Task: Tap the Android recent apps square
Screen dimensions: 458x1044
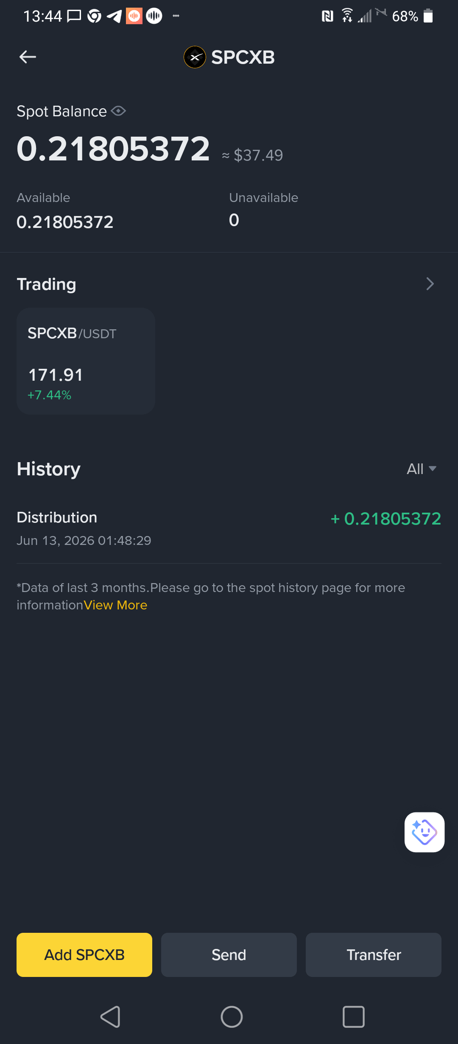Action: 353,1017
